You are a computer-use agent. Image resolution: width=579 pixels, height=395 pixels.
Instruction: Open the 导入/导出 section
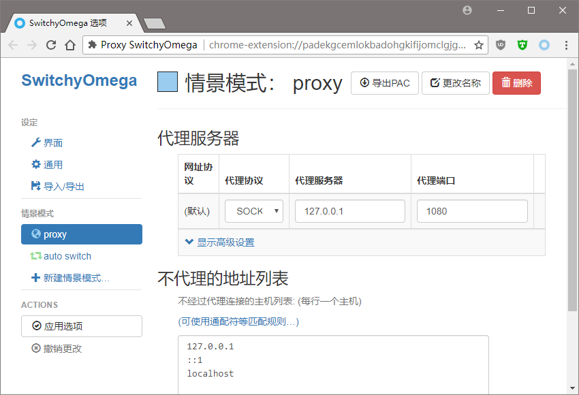coord(58,187)
